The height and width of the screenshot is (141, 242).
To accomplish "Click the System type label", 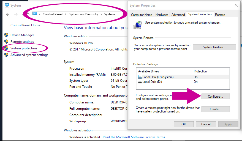I will (78, 81).
